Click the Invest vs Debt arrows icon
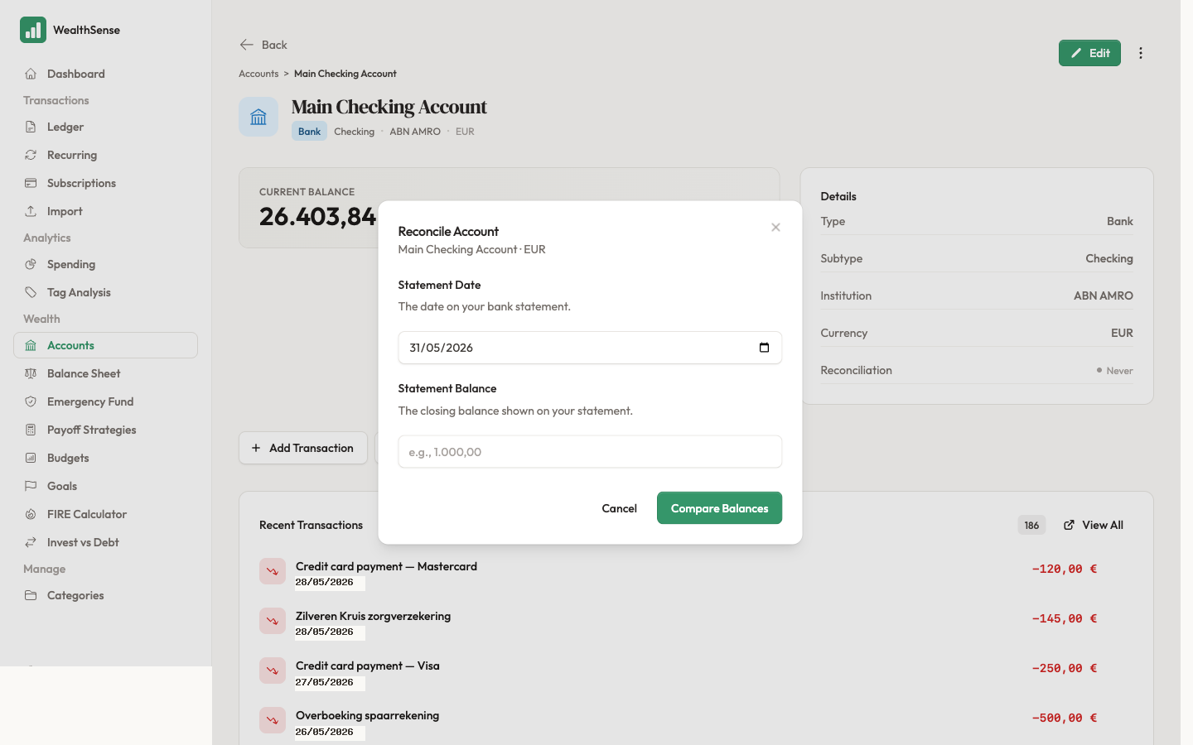Viewport: 1193px width, 745px height. 31,542
